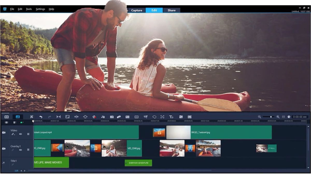Open Auto Music tool
The image size is (311, 174).
(112, 117)
